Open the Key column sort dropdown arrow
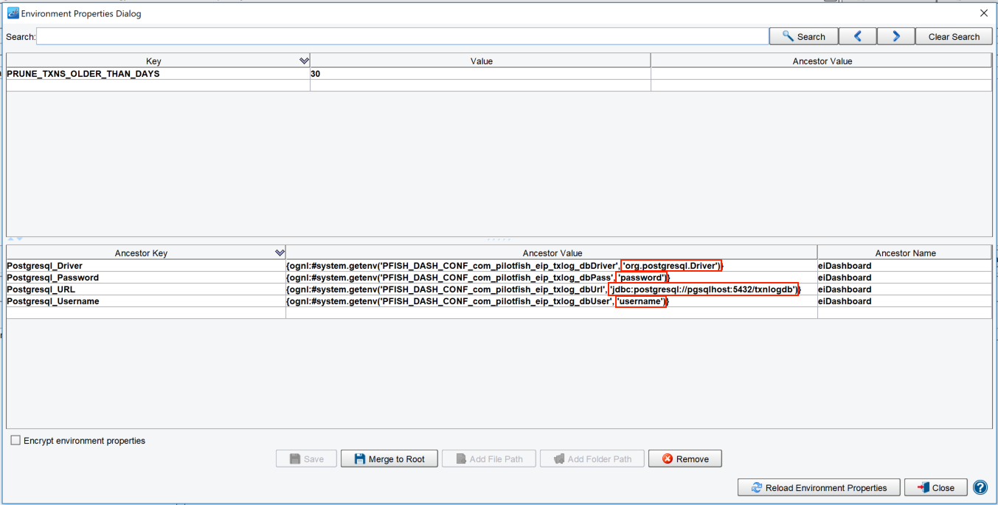The width and height of the screenshot is (998, 505). (x=304, y=61)
